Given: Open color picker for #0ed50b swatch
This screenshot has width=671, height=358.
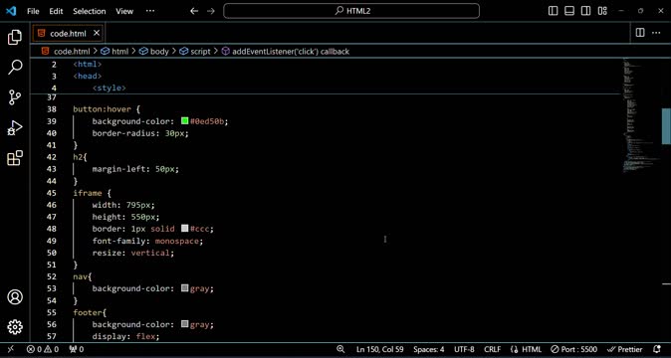Looking at the screenshot, I should point(185,121).
